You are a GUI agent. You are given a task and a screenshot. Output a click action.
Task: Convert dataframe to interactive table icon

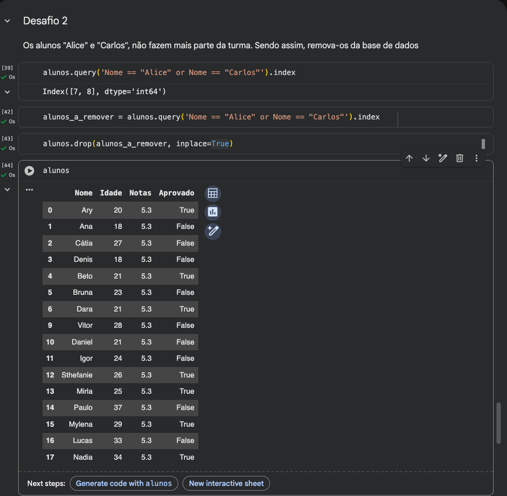213,194
